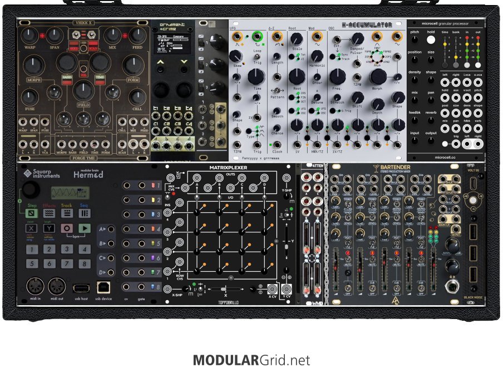The width and height of the screenshot is (504, 372).
Task: Click the Hermod Seq mode button
Action: click(84, 213)
